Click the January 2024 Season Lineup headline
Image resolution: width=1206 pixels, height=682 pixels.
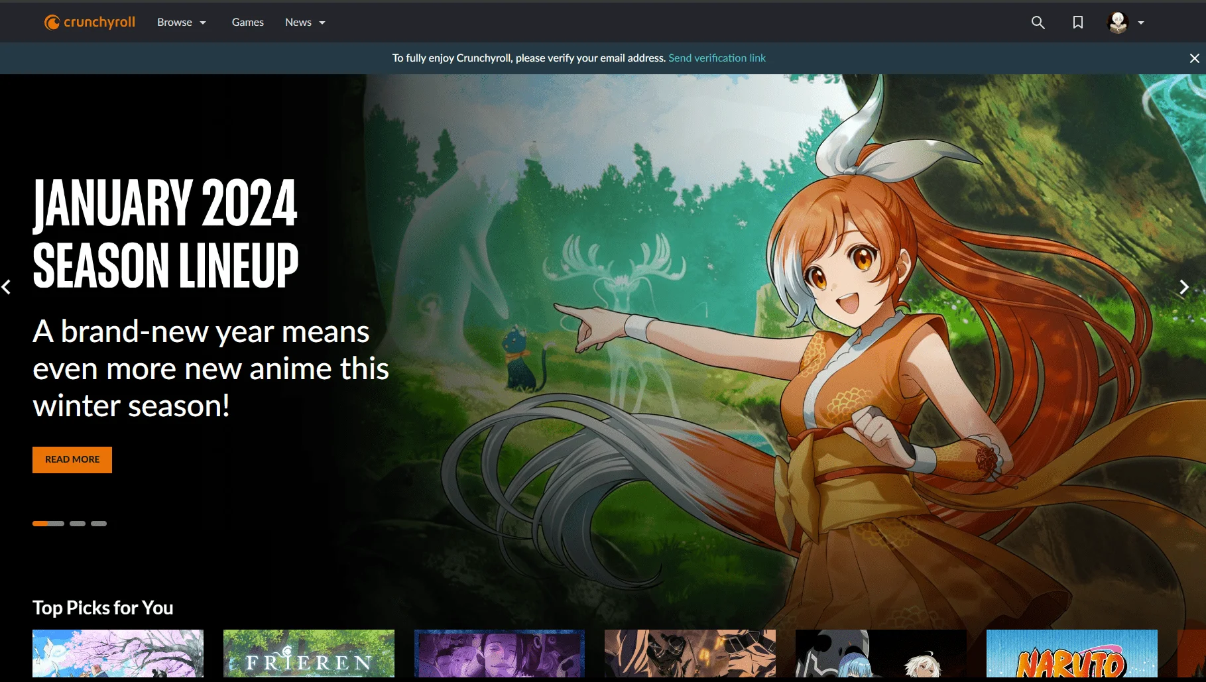[x=166, y=233]
